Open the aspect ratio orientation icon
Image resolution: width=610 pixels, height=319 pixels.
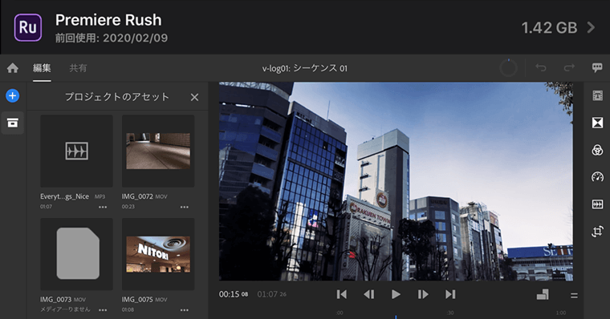tap(543, 294)
